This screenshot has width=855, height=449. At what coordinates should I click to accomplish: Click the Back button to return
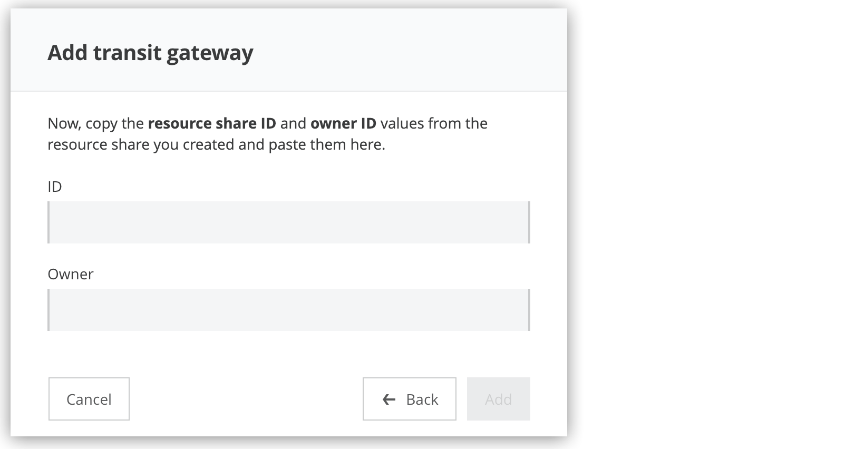pos(409,399)
